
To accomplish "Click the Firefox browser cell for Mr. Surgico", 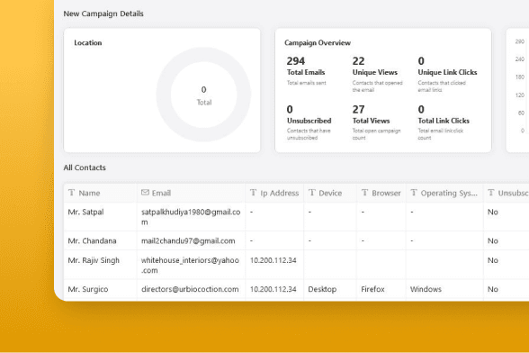I will [372, 289].
